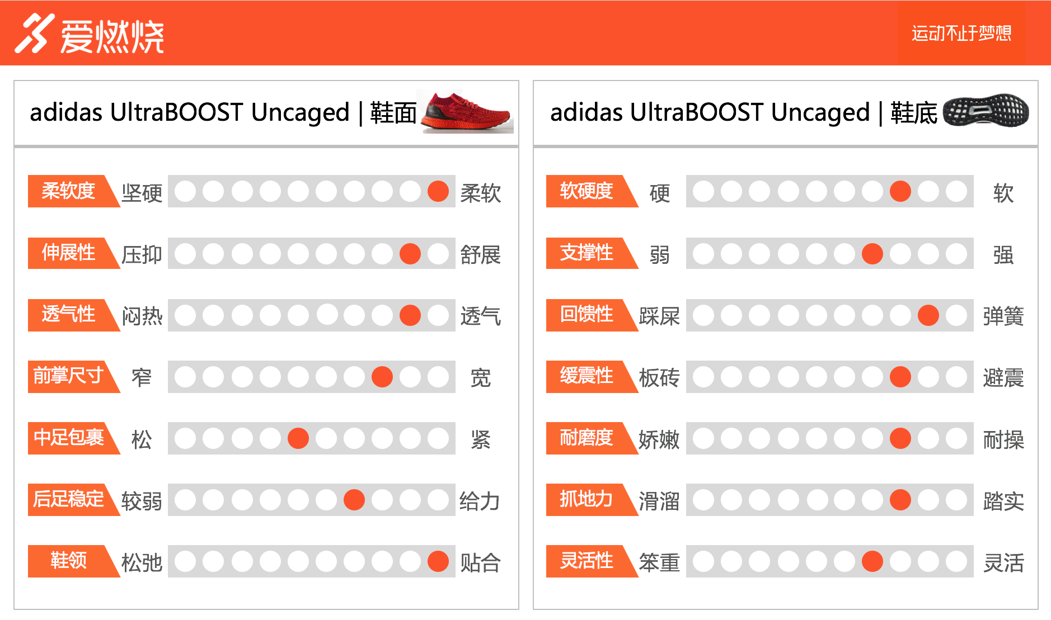This screenshot has height=620, width=1051.
Task: Click the red dot in 柔软度 row
Action: coord(438,191)
